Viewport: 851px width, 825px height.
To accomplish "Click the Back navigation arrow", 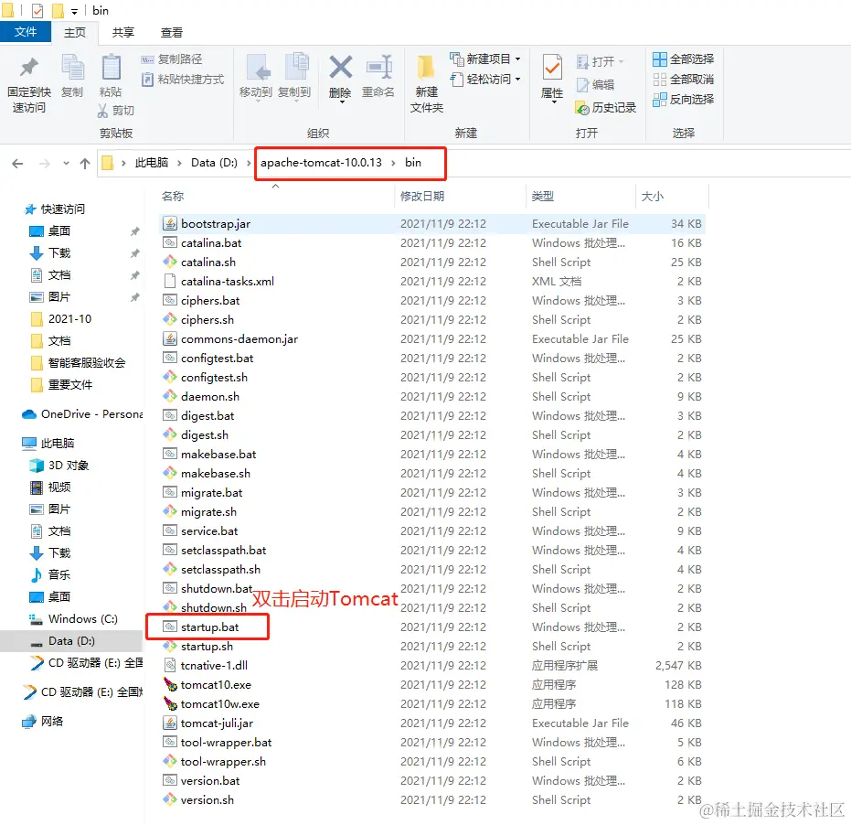I will pyautogui.click(x=17, y=164).
